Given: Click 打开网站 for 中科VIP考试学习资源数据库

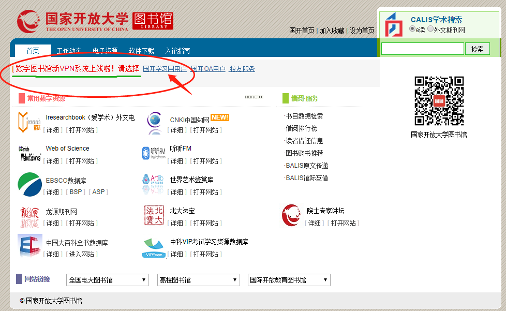Looking at the screenshot, I should pos(205,254).
